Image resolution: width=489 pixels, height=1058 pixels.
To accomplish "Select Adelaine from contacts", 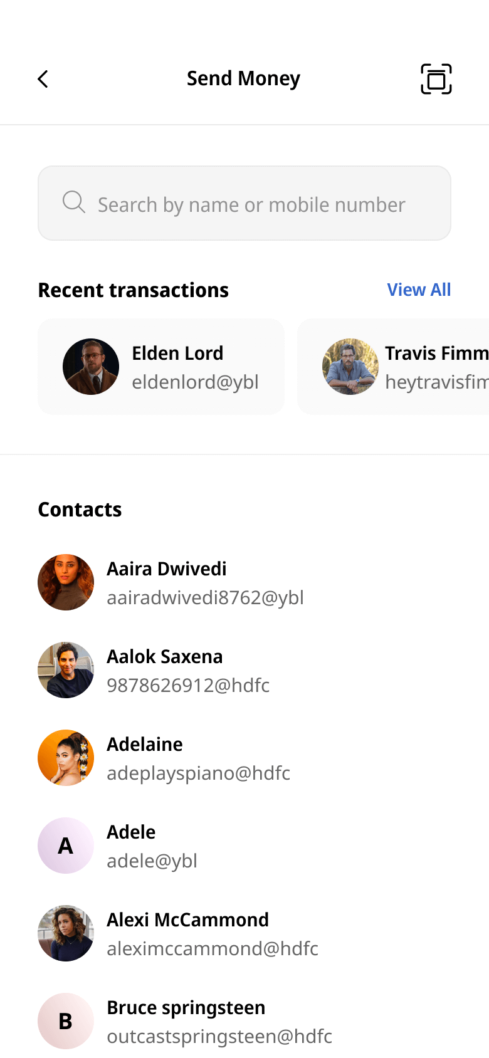I will tap(198, 758).
